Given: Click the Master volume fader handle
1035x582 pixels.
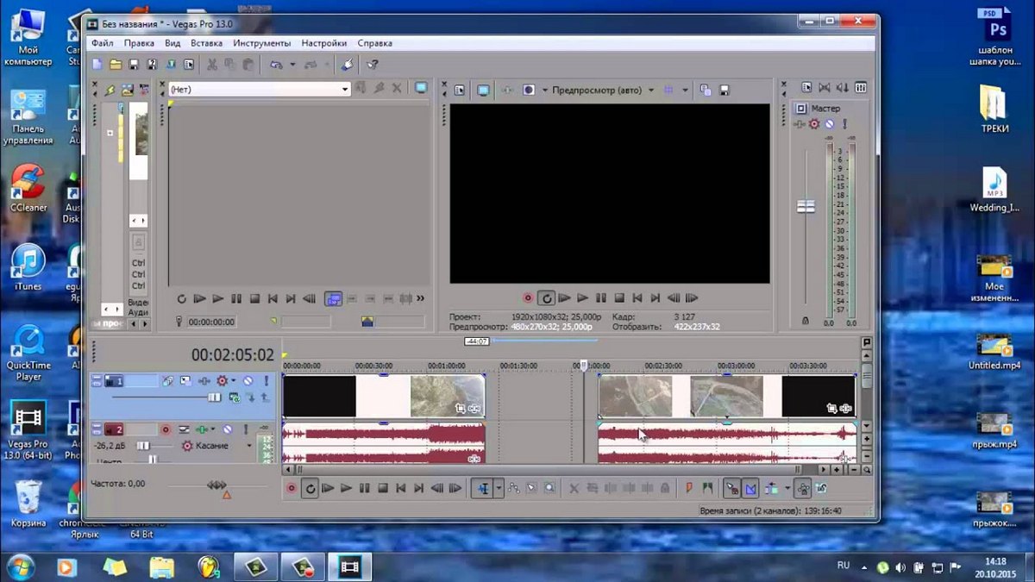Looking at the screenshot, I should pyautogui.click(x=806, y=207).
